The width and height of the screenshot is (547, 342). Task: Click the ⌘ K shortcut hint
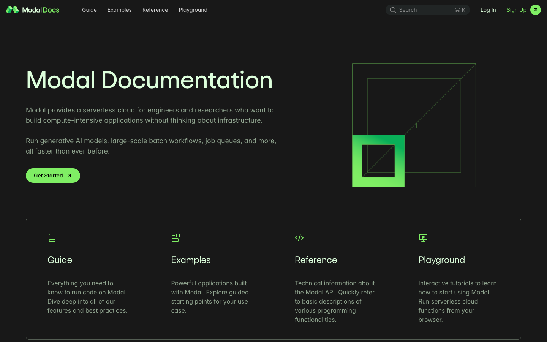pyautogui.click(x=460, y=10)
